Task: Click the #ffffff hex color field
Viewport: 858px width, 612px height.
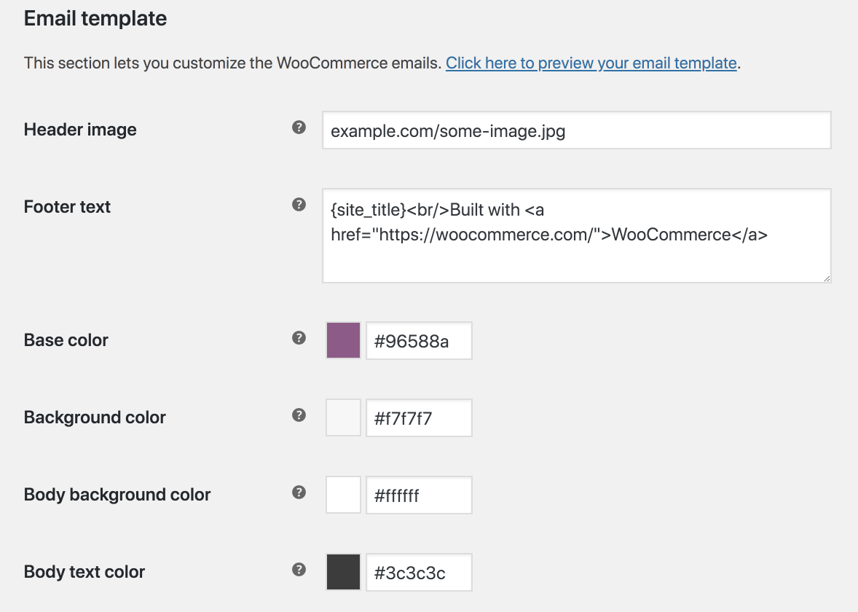Action: pyautogui.click(x=419, y=495)
